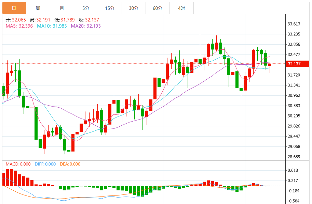Click the last red candlestick on the right
312x204 pixels.
coord(270,65)
